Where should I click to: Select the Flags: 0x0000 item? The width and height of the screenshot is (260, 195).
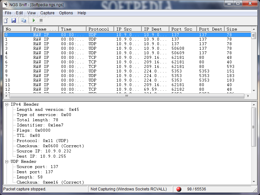33,130
